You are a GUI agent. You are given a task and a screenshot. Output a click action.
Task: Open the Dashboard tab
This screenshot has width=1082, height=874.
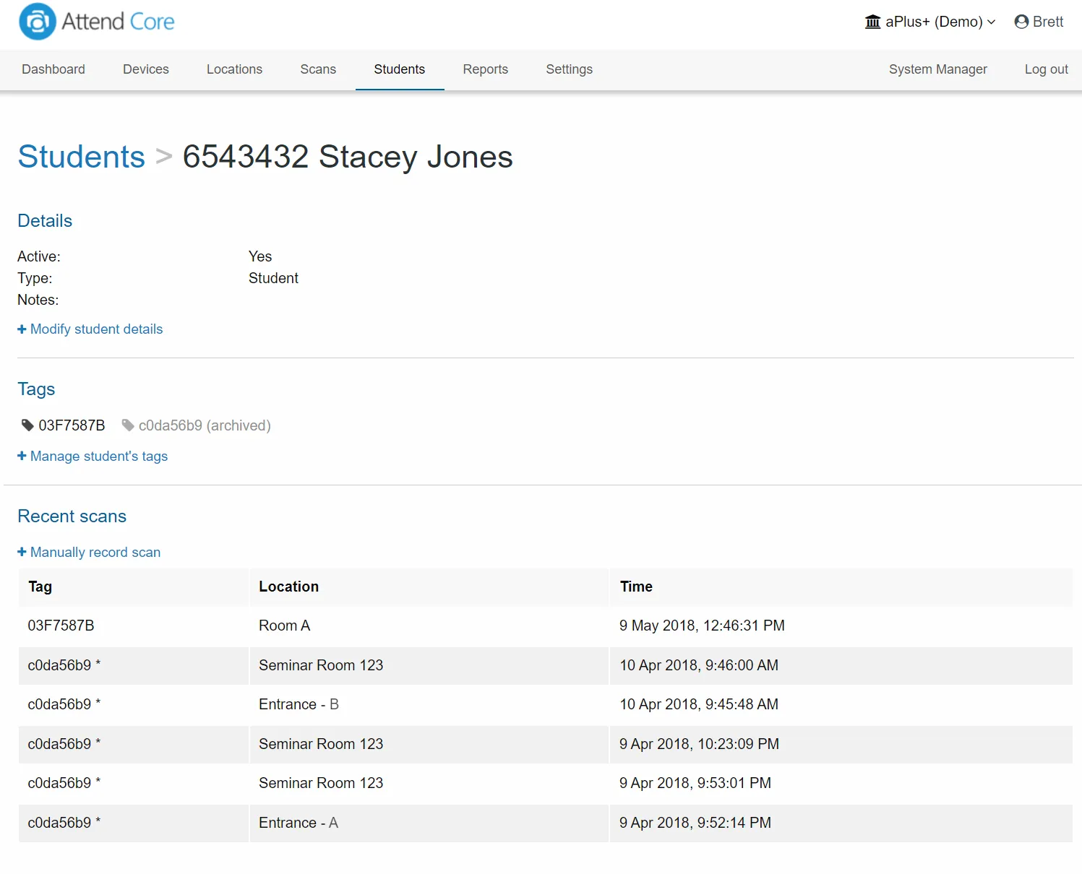coord(53,69)
